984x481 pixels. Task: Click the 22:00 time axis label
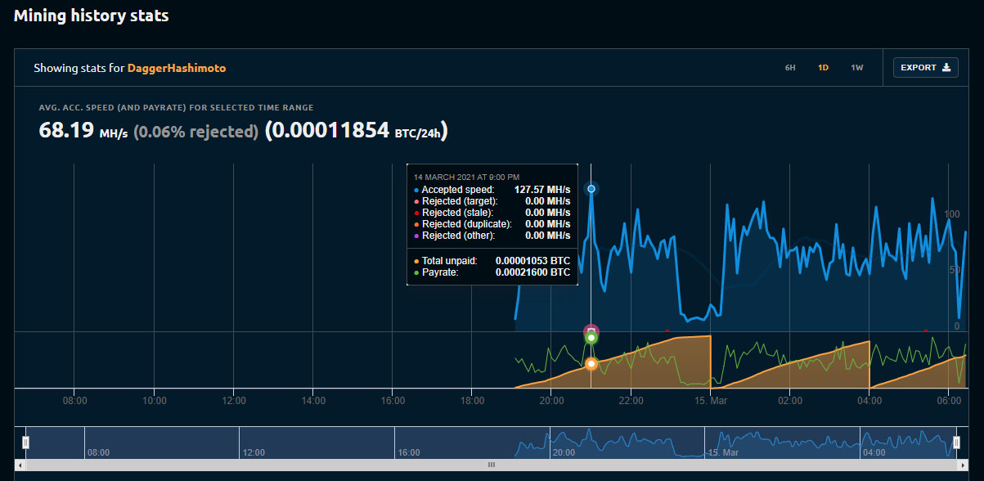631,401
